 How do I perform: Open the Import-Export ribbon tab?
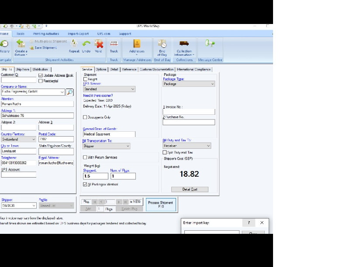pos(78,34)
